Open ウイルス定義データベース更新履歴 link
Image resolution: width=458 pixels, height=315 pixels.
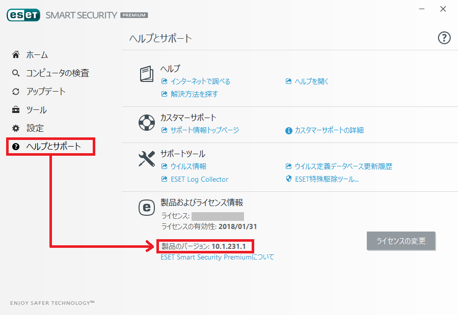coord(343,166)
